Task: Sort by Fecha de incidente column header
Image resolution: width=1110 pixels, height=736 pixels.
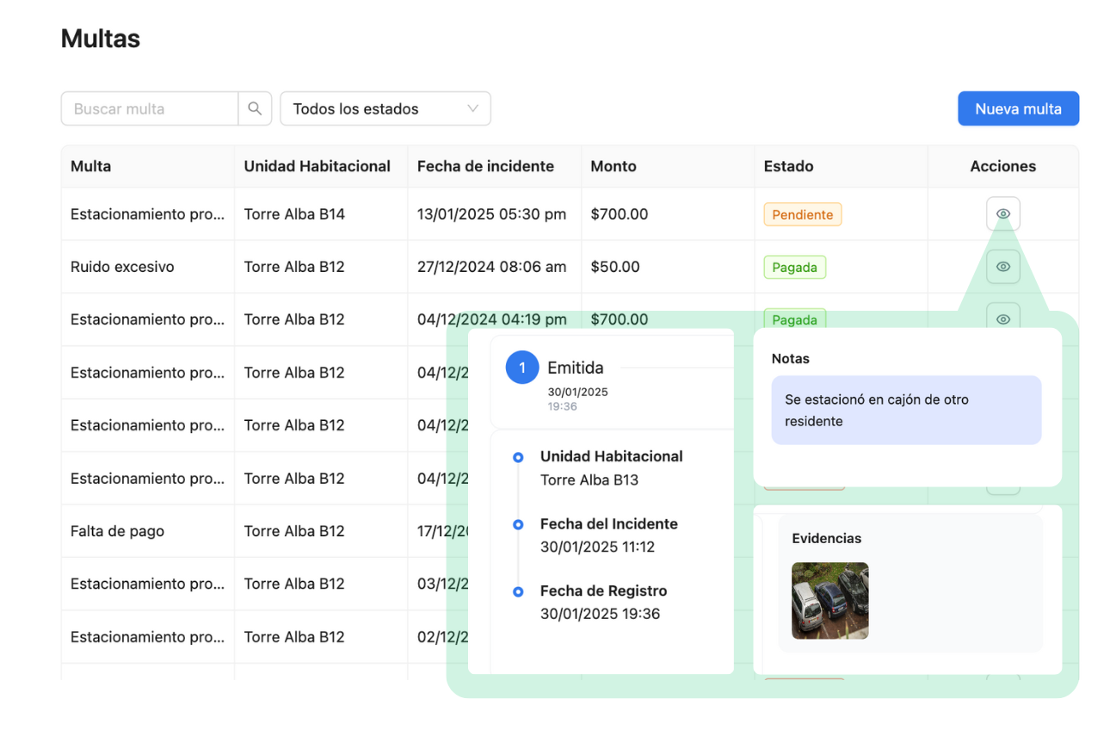Action: click(x=485, y=166)
